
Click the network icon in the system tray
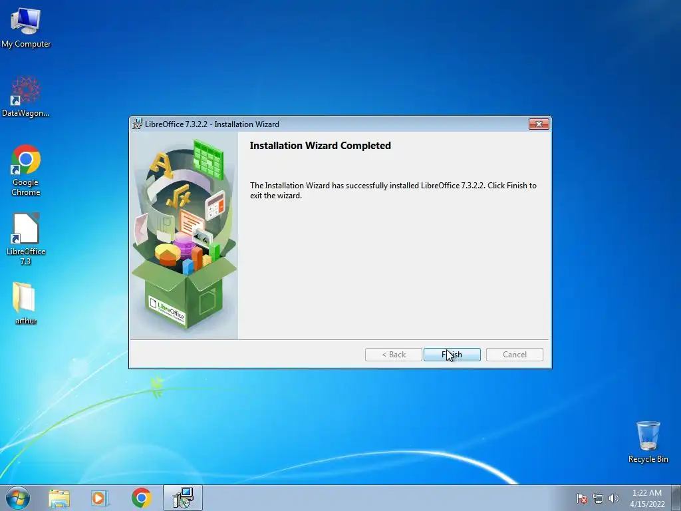(x=598, y=498)
